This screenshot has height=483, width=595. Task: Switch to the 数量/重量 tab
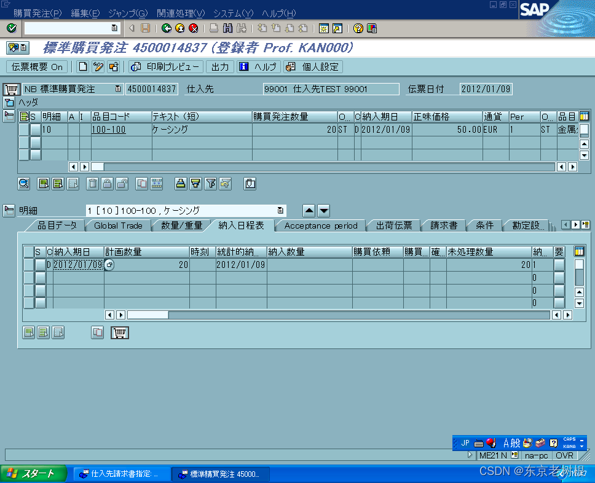[x=181, y=226]
